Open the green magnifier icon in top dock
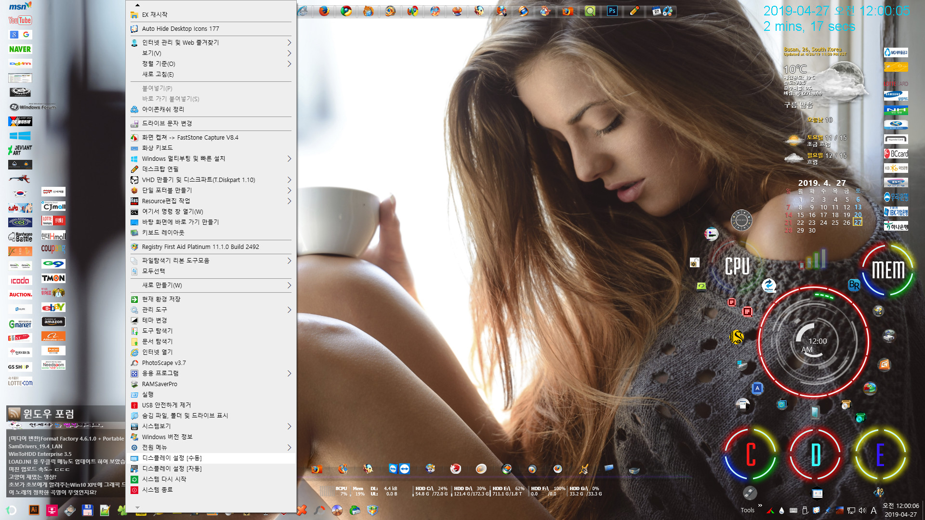The height and width of the screenshot is (520, 925). [590, 11]
